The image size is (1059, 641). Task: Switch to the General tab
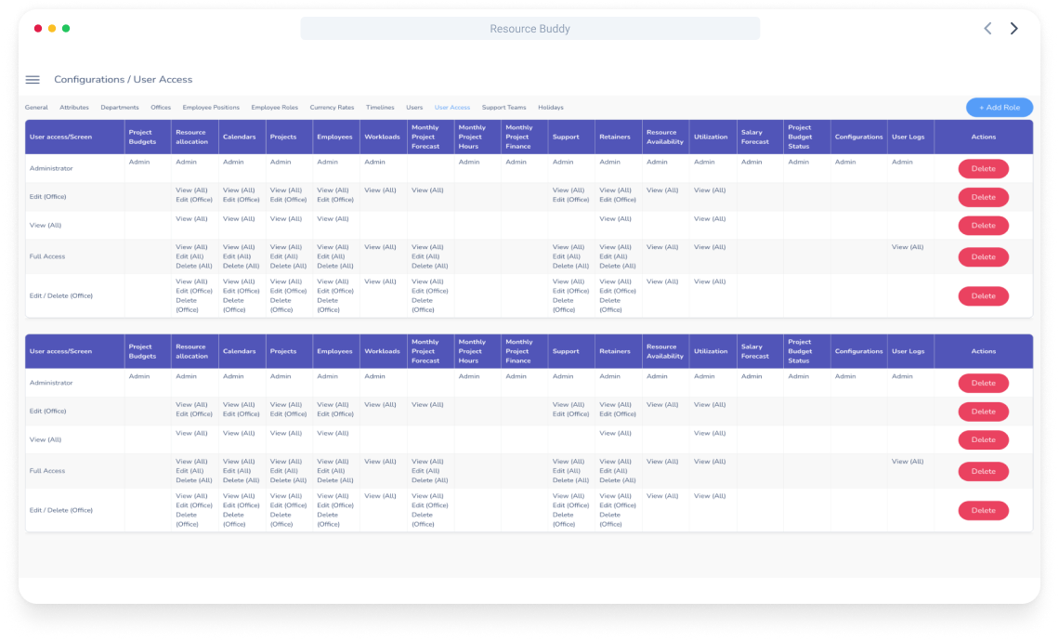(36, 108)
